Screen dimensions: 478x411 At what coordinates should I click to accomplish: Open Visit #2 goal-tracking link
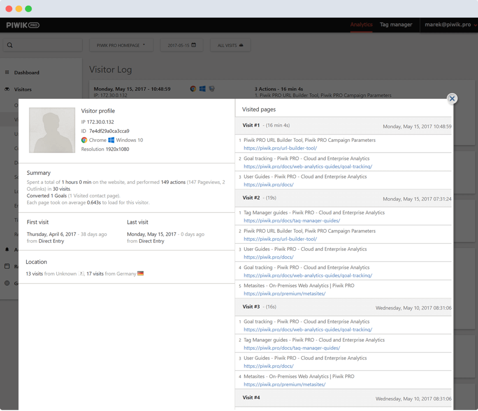(308, 275)
